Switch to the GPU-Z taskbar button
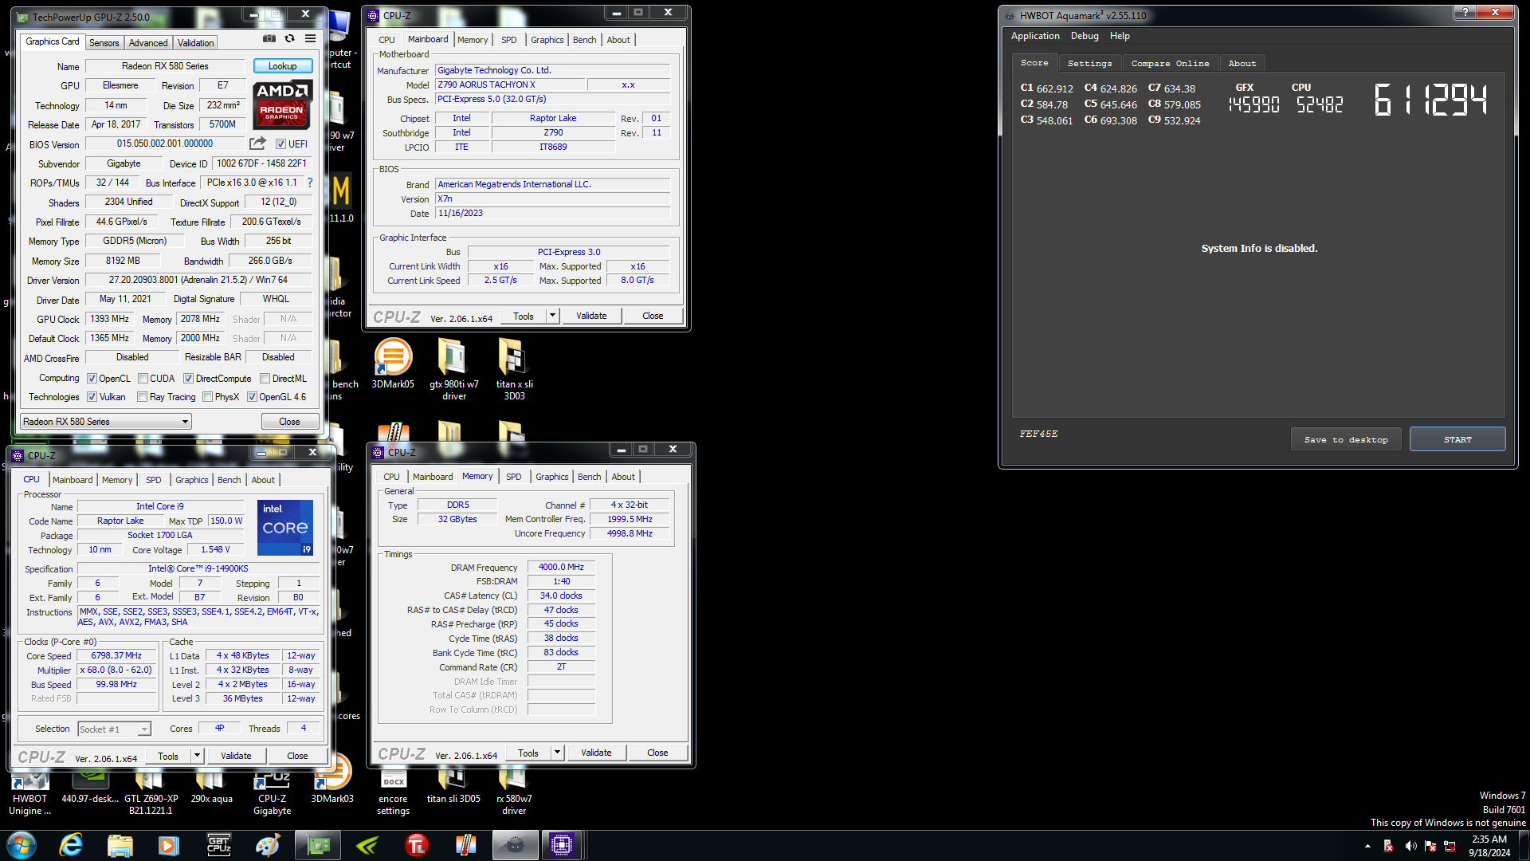The width and height of the screenshot is (1530, 861). click(317, 845)
